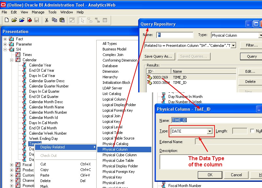The image size is (262, 188).
Task: Click the Paste clipboard toolbar icon
Action: click(x=62, y=20)
